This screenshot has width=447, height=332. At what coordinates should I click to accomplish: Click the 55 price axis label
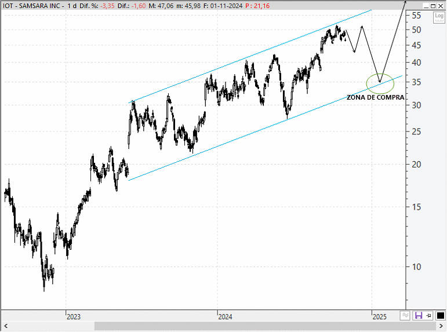[x=416, y=16]
